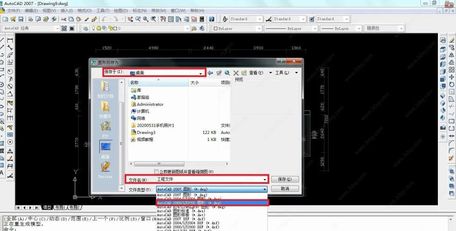Open the Format menu
Image resolution: width=456 pixels, height=231 pixels.
(84, 11)
